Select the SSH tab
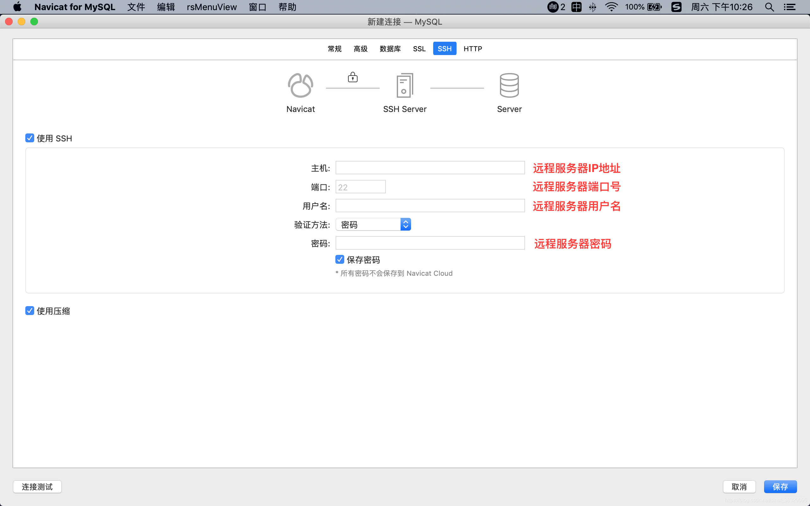Image resolution: width=810 pixels, height=506 pixels. [445, 49]
